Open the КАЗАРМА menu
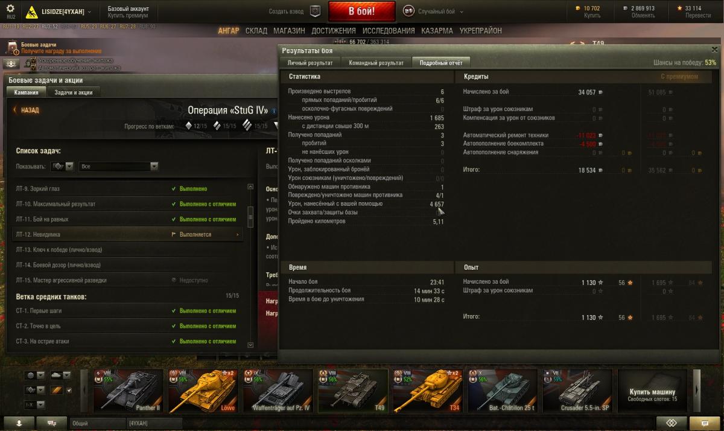724x431 pixels. 437,31
